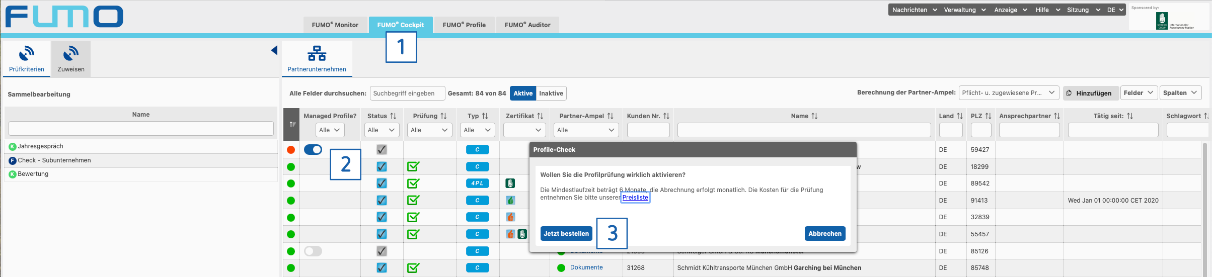The image size is (1212, 277).
Task: Toggle Status checkbox in row 89542
Action: pos(382,183)
